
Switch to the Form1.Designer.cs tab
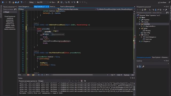[24, 7]
